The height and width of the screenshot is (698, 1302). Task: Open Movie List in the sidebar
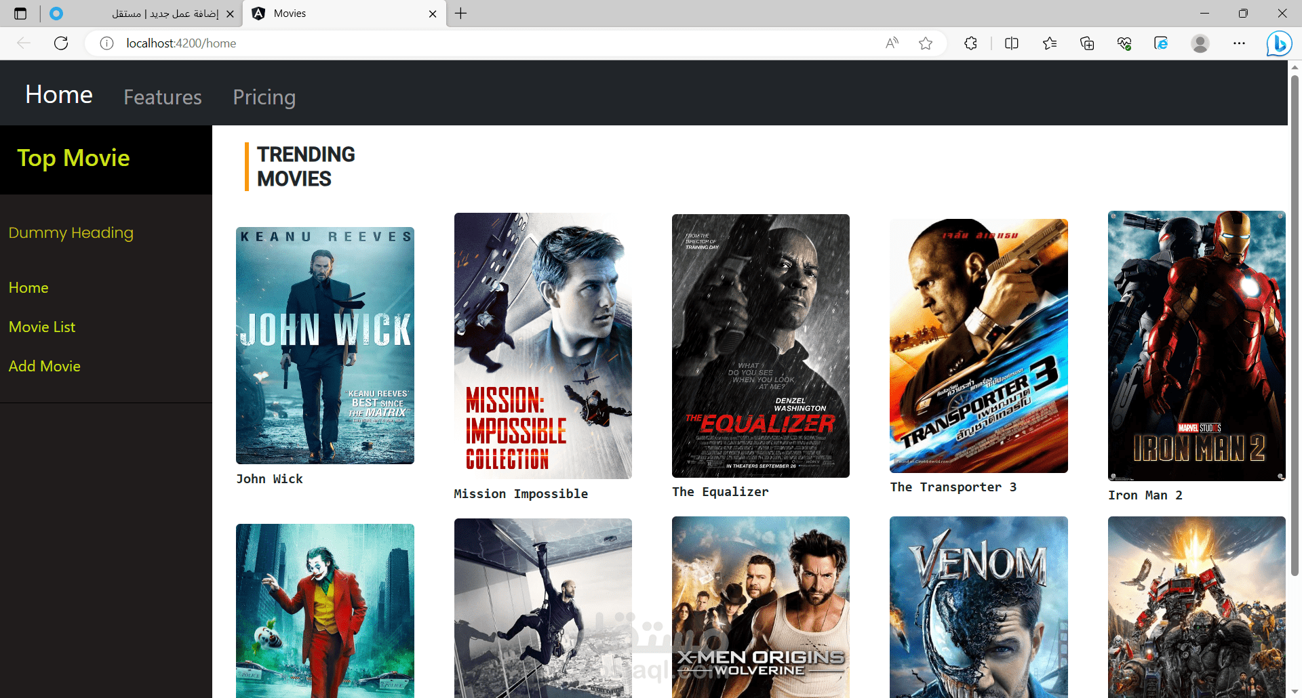click(42, 327)
